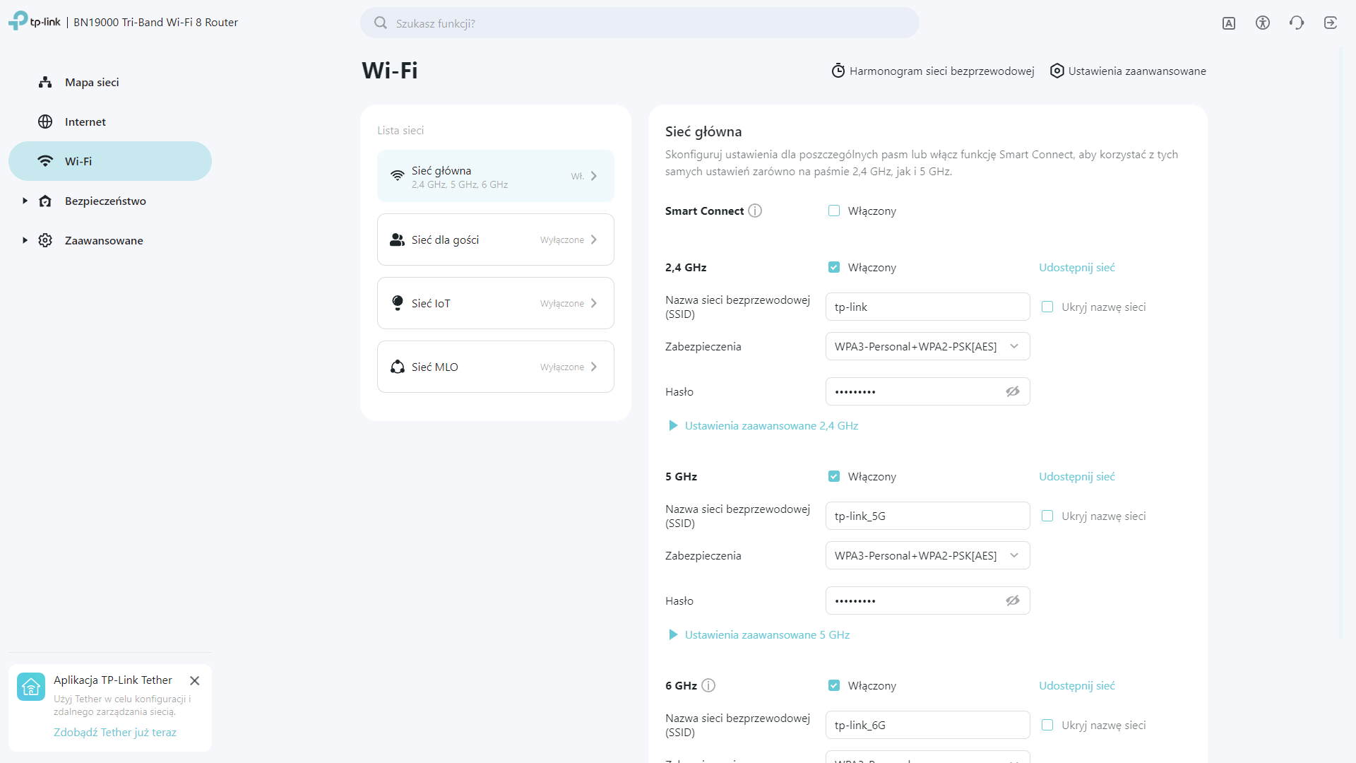
Task: Click the Smart Connect info icon
Action: pyautogui.click(x=755, y=211)
